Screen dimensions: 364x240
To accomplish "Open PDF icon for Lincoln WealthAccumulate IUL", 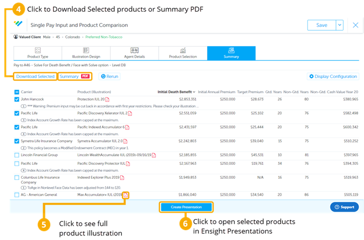I will coord(154,155).
